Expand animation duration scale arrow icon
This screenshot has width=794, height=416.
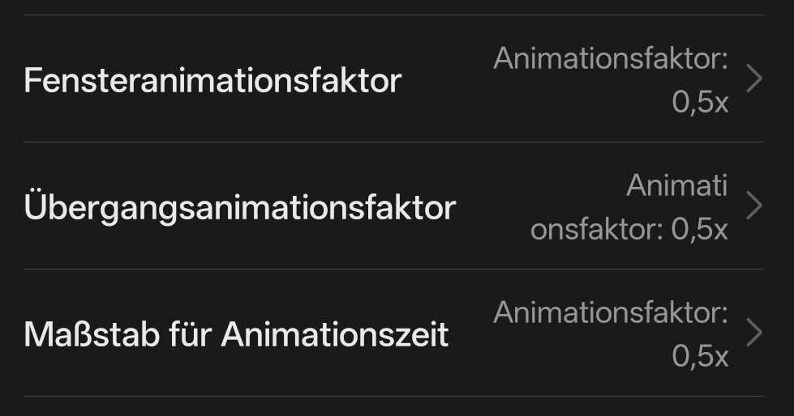point(754,333)
